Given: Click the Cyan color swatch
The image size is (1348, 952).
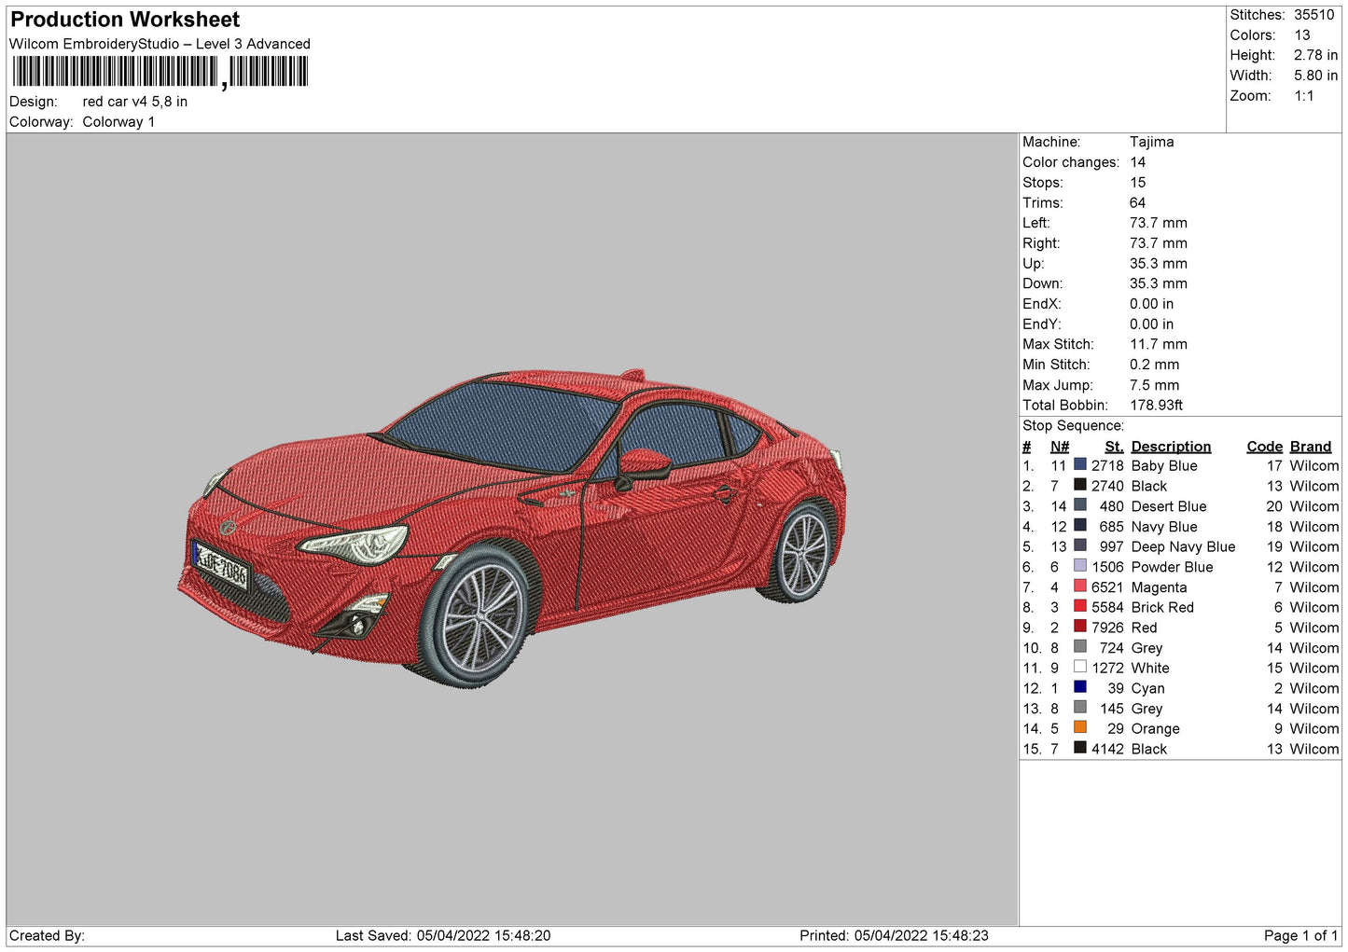Looking at the screenshot, I should coord(1080,687).
